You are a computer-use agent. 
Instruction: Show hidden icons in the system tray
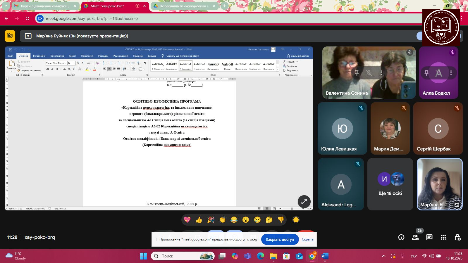click(384, 256)
